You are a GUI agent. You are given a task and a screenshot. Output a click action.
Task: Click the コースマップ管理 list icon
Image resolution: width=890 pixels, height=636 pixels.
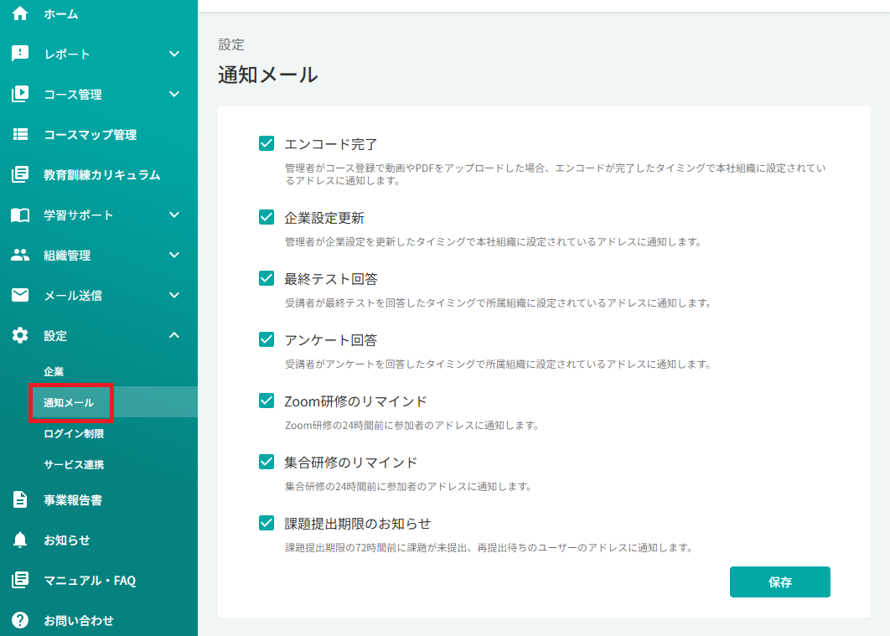click(20, 134)
